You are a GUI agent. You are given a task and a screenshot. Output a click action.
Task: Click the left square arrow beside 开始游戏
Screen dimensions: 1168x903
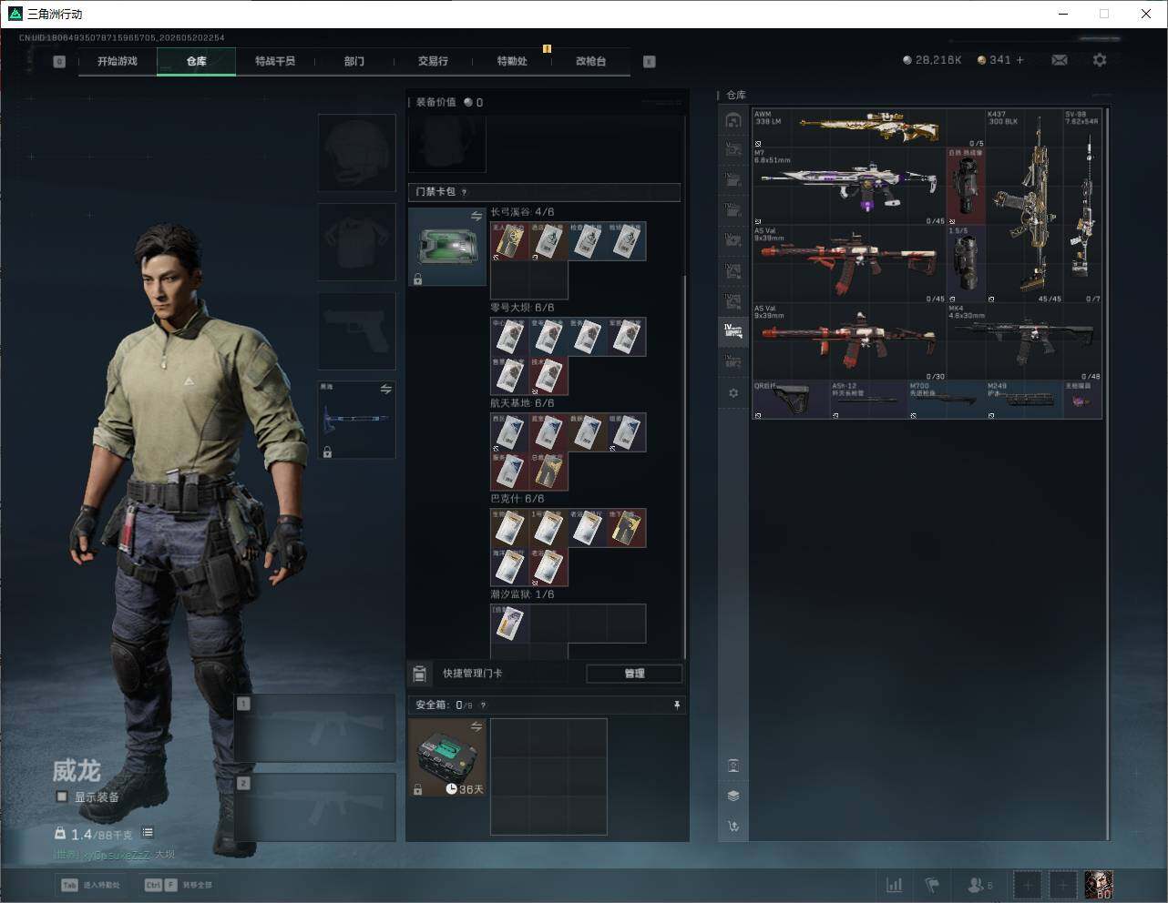pyautogui.click(x=59, y=62)
